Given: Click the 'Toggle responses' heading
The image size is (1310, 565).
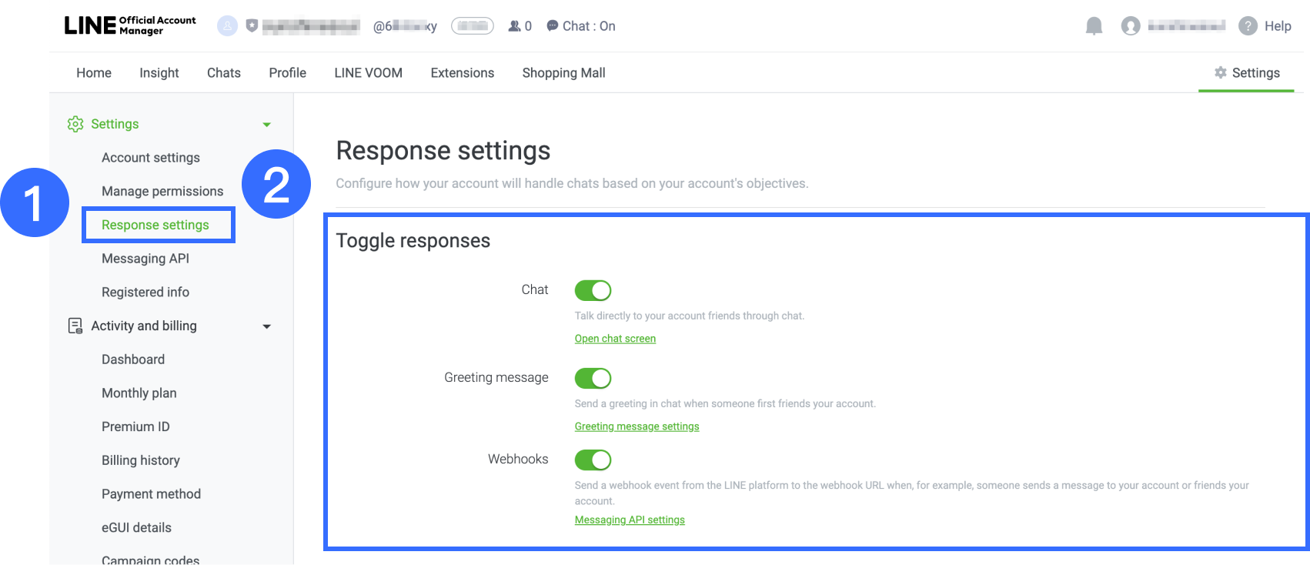Looking at the screenshot, I should (x=413, y=241).
